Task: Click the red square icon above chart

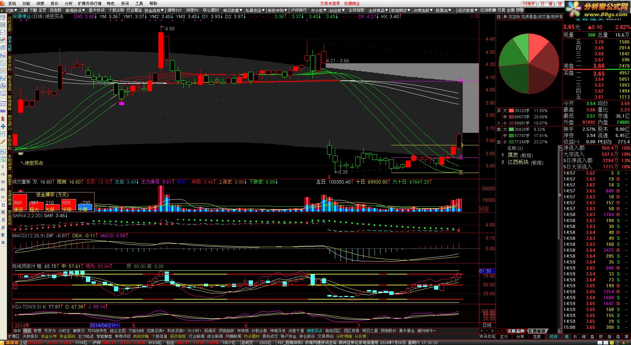Action: (x=476, y=16)
